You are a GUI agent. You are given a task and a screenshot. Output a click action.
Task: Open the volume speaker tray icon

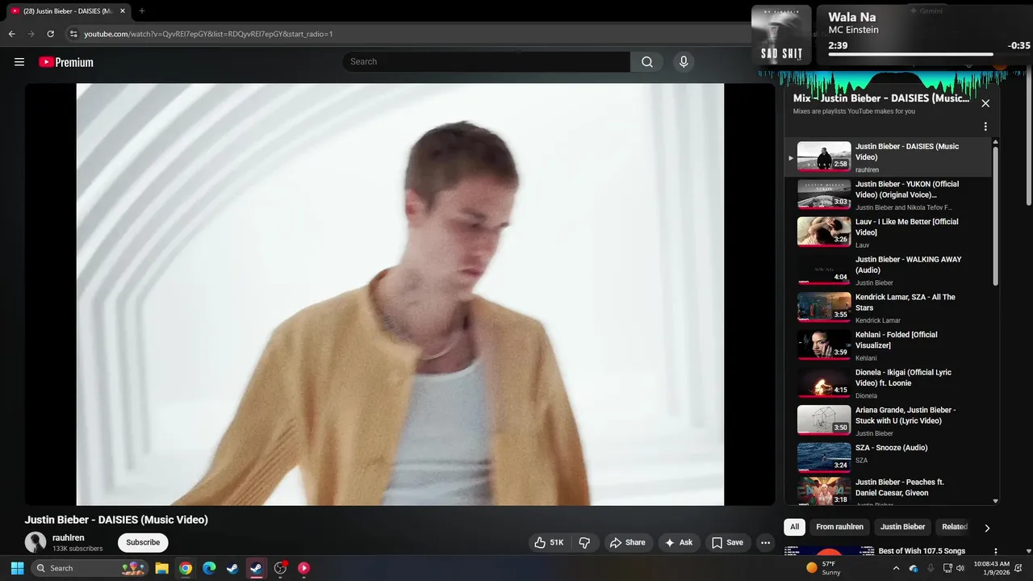tap(960, 568)
